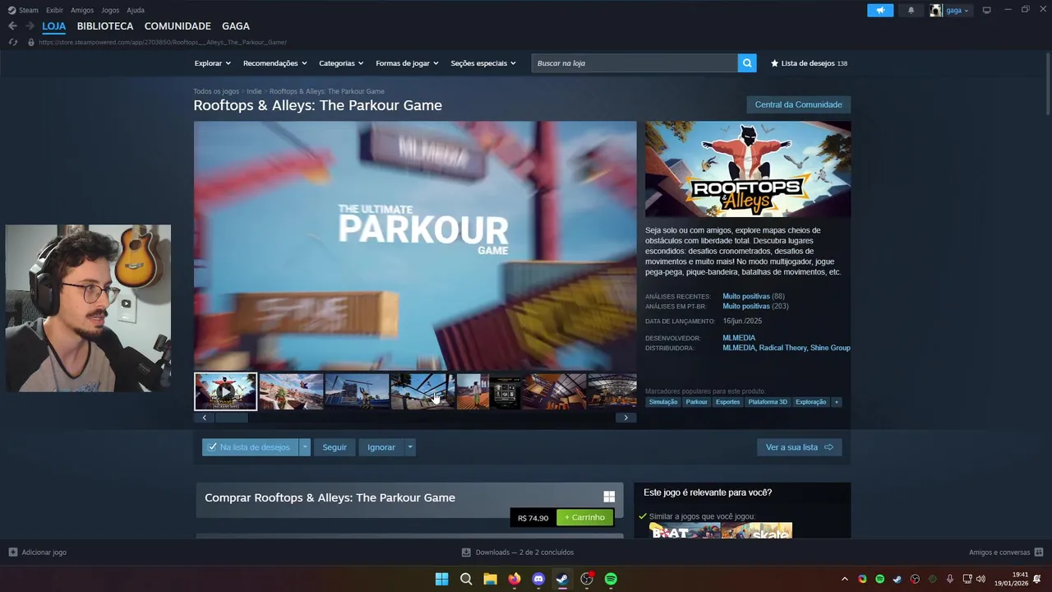
Task: Click the Parkour tag
Action: pos(697,402)
